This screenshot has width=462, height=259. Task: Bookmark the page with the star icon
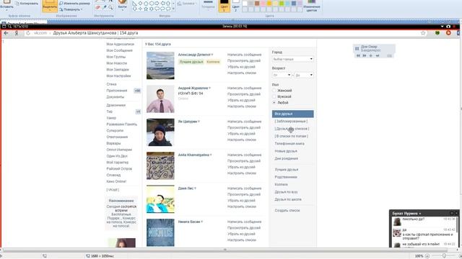[x=423, y=33]
